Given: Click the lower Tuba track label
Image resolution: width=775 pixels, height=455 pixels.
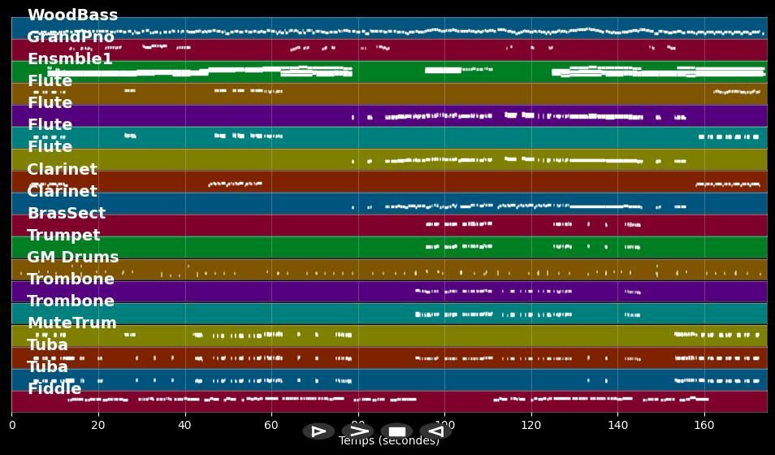Looking at the screenshot, I should (48, 367).
